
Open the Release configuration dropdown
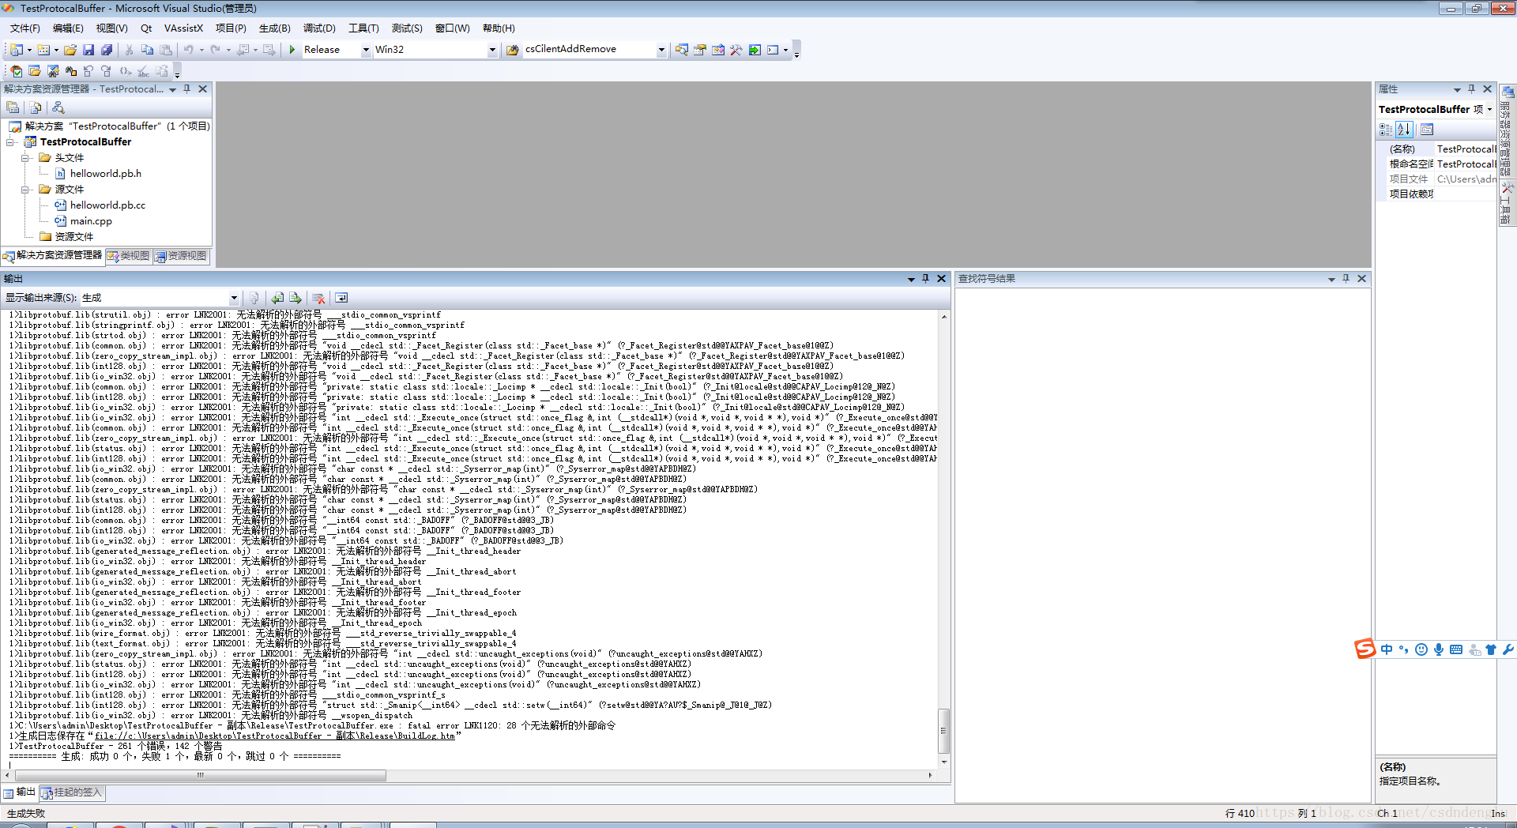[x=366, y=50]
